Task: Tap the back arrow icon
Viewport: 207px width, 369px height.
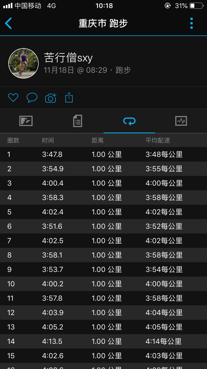Action: click(9, 24)
